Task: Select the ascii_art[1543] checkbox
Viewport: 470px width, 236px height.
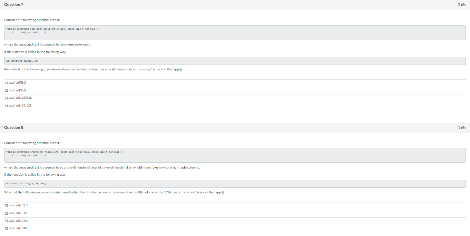Action: point(6,213)
